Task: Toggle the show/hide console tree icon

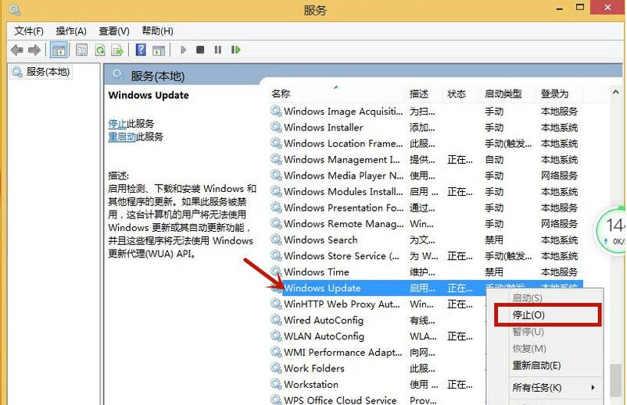Action: (x=59, y=50)
